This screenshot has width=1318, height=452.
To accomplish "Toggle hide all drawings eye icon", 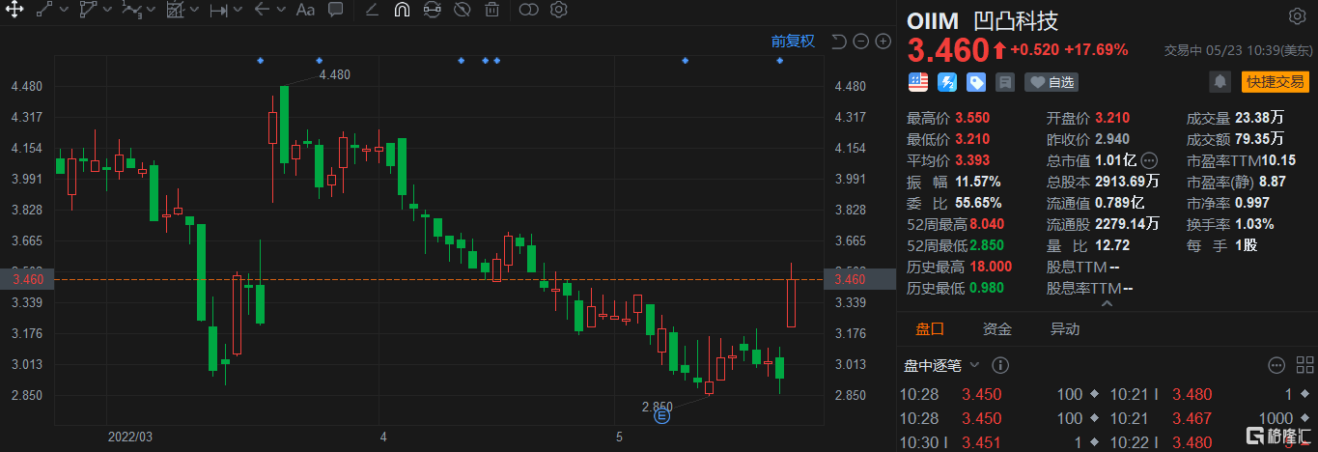I will (x=462, y=11).
